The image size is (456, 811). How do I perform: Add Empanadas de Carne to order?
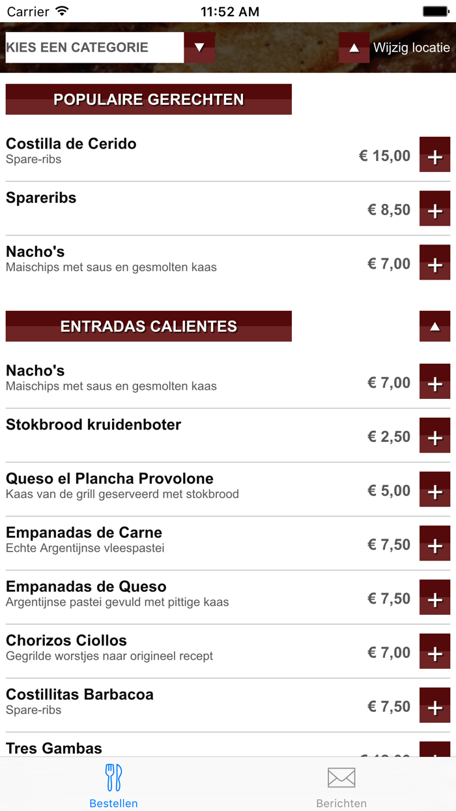click(x=435, y=544)
